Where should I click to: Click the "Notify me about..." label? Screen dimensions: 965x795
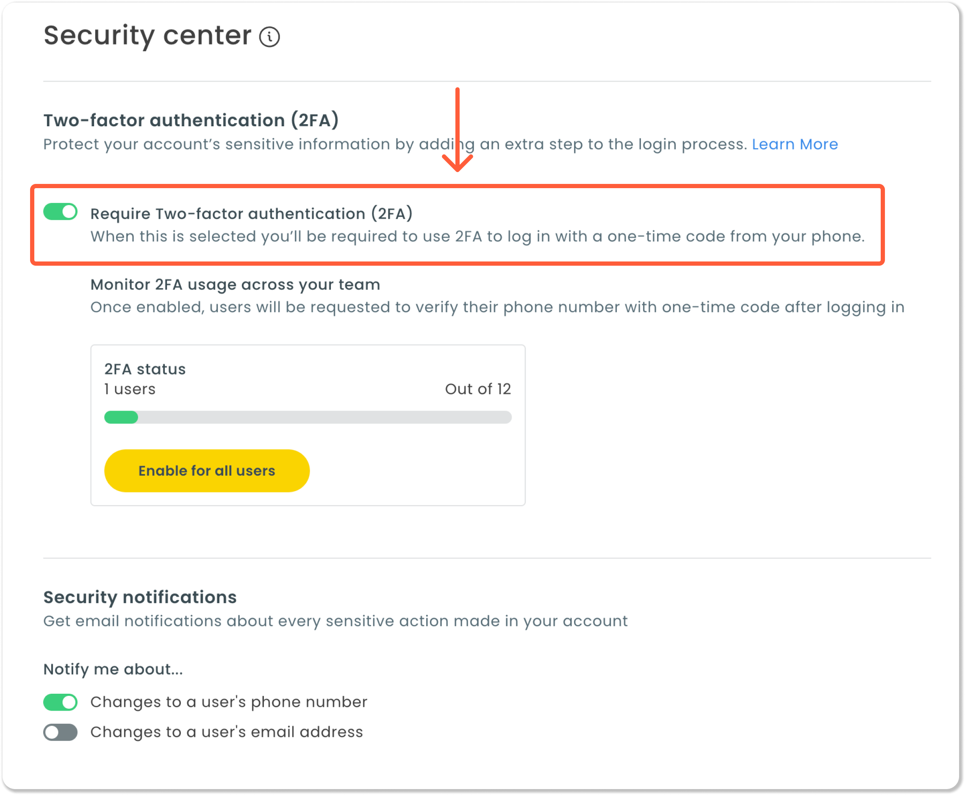[112, 669]
